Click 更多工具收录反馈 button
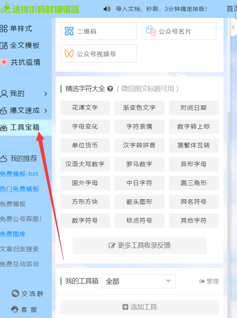 139,245
